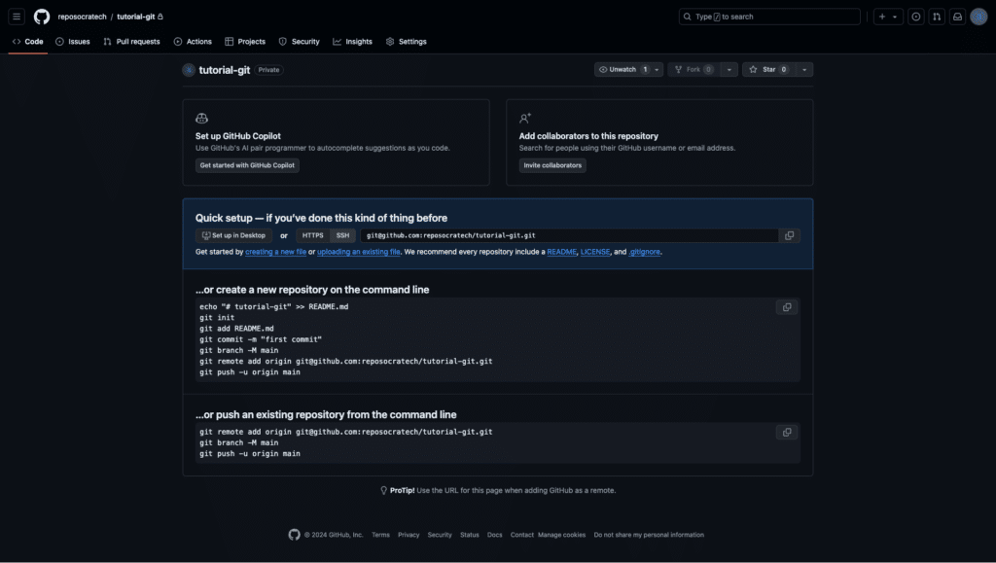The width and height of the screenshot is (996, 563).
Task: Open the Security footer link
Action: coord(440,535)
